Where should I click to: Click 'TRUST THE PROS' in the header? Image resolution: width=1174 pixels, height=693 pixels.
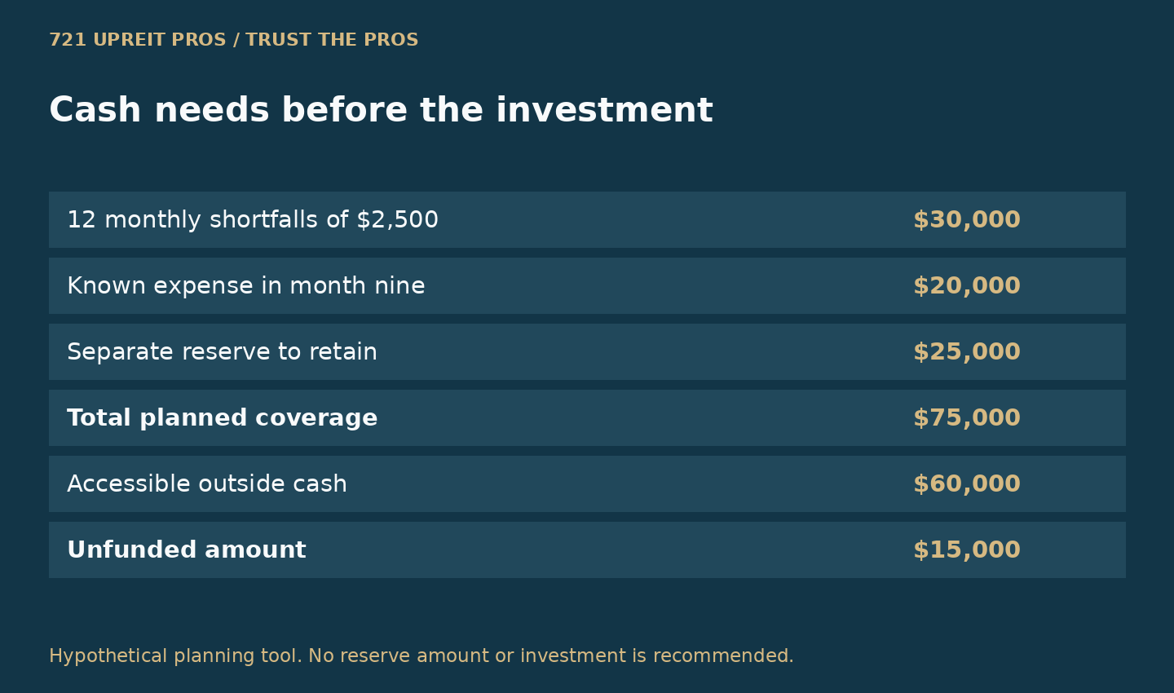coord(332,40)
